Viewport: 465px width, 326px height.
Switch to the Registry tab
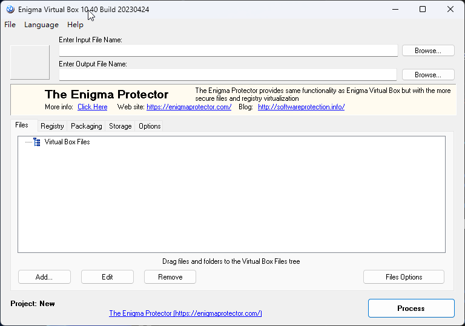click(52, 126)
